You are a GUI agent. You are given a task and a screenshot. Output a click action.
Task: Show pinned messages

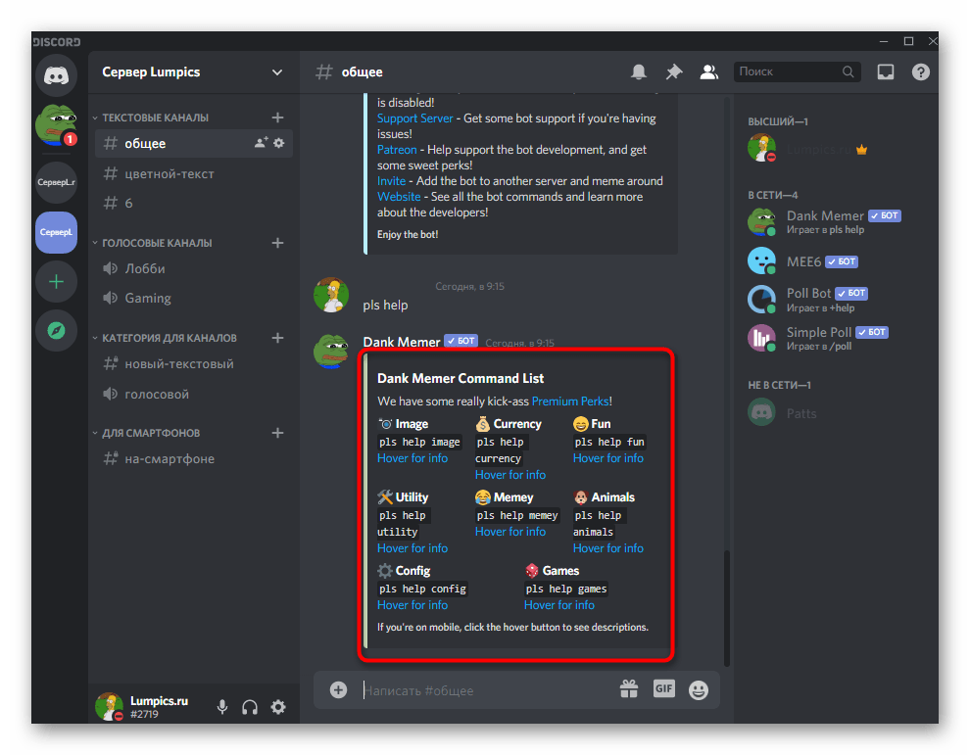(x=673, y=71)
